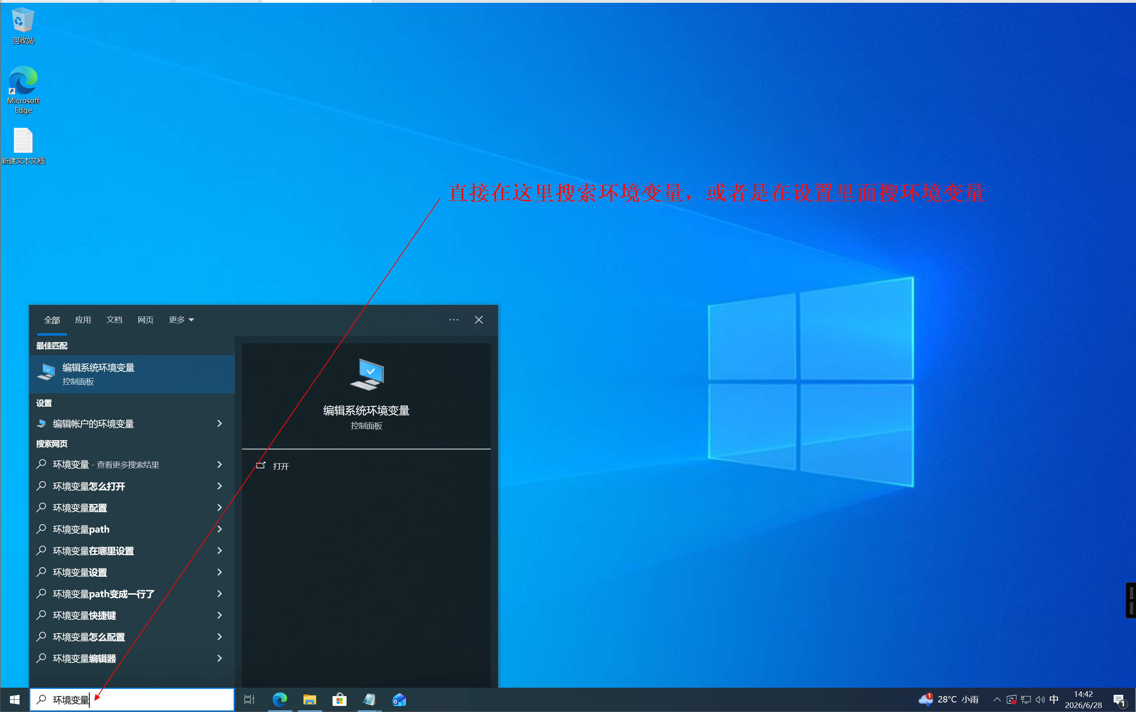Expand arrow next to 环境变量path变成一行了
Image resolution: width=1136 pixels, height=712 pixels.
219,594
